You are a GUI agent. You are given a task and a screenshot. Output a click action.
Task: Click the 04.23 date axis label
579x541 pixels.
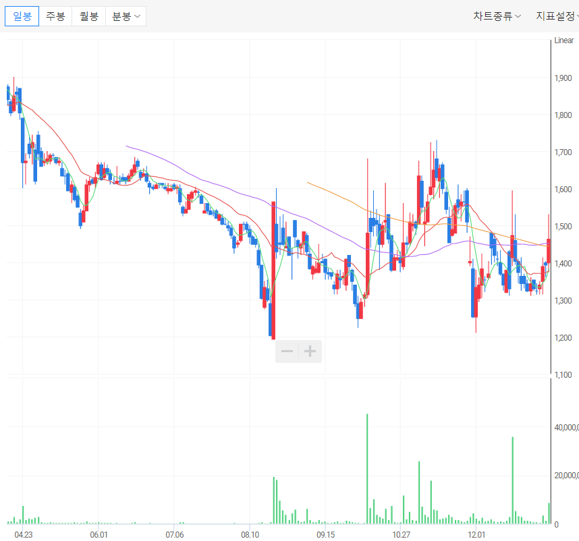(x=23, y=535)
